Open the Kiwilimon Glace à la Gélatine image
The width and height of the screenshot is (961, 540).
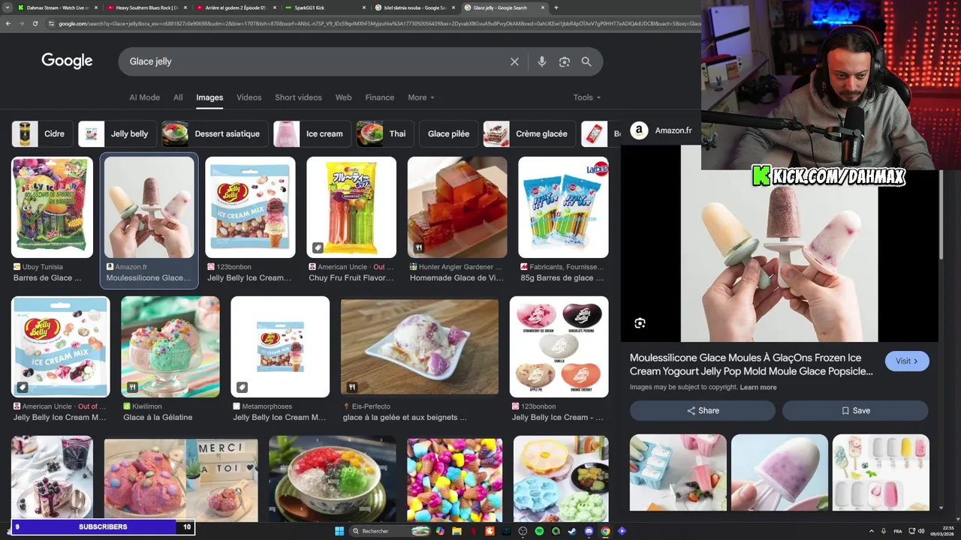tap(170, 346)
